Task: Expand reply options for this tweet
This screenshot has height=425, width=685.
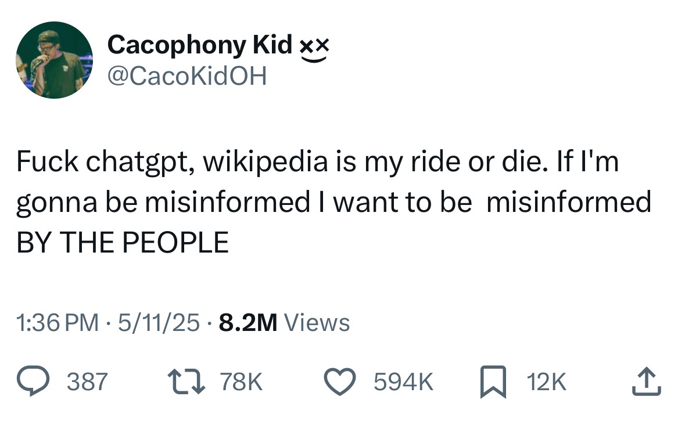Action: coord(33,381)
